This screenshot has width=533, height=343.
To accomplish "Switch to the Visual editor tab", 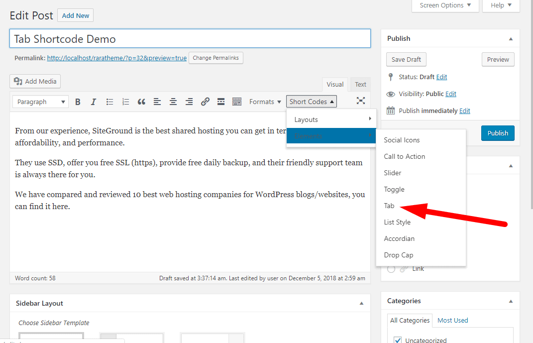I will 335,84.
